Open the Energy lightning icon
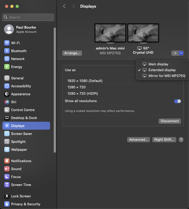 (x=7, y=67)
